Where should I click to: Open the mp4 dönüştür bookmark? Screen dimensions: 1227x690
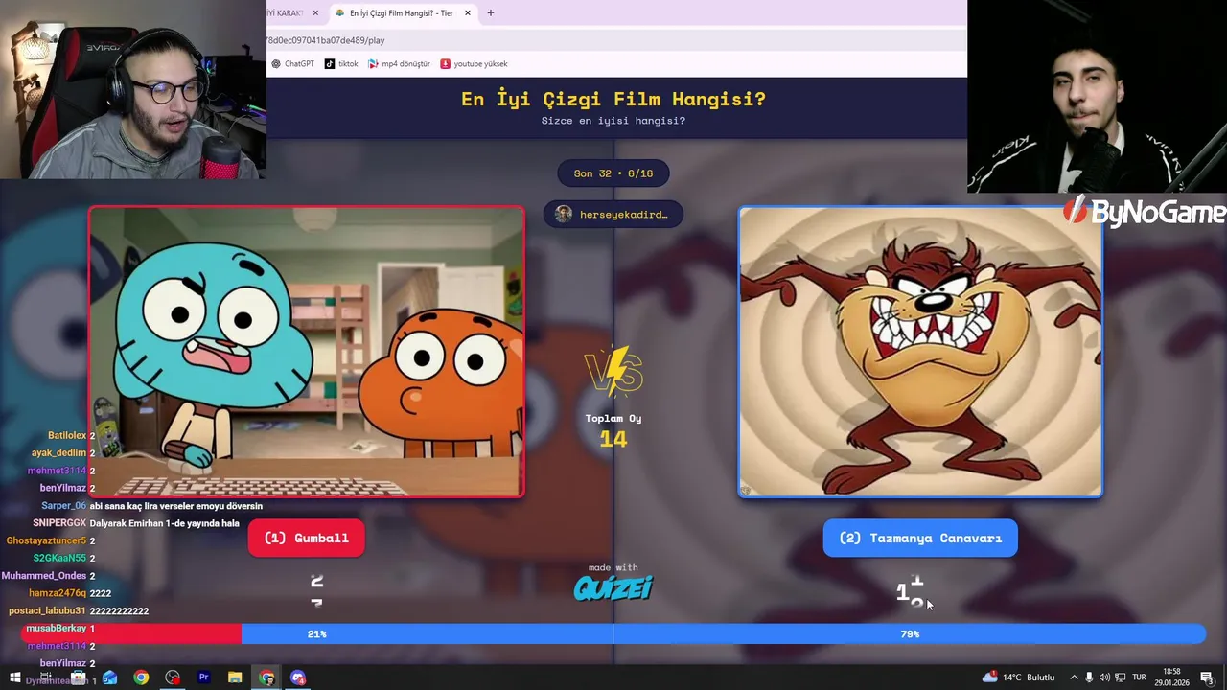(x=399, y=63)
